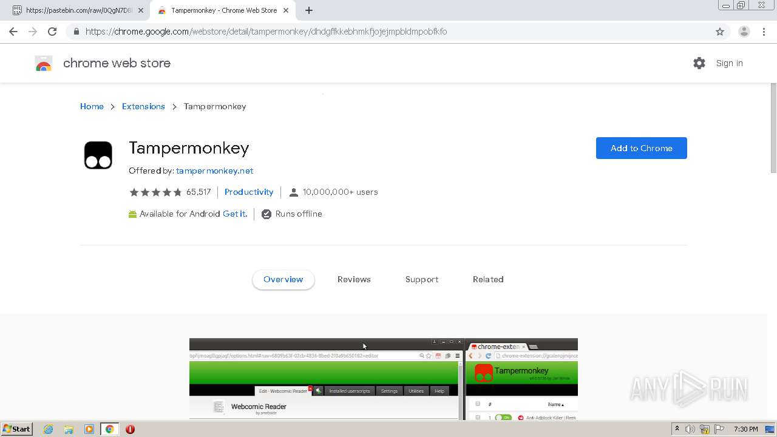Click the Android 'Get it.' link
Screen dimensions: 777x437
[235, 214]
